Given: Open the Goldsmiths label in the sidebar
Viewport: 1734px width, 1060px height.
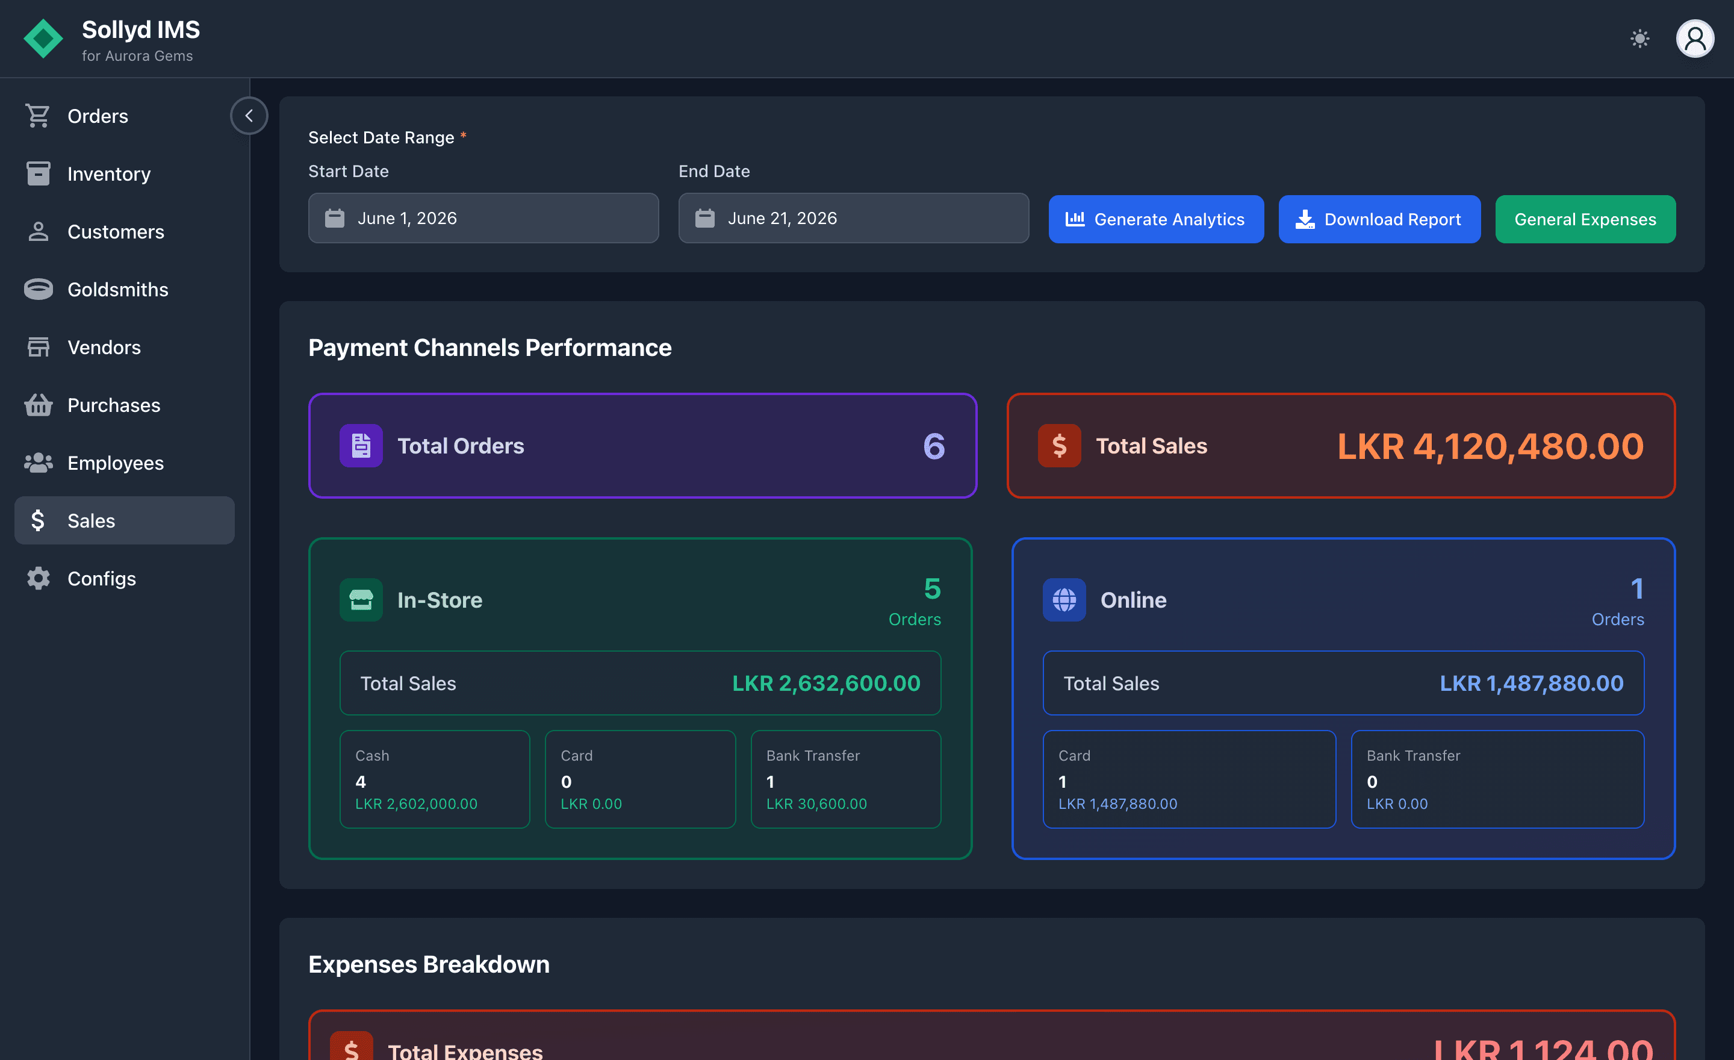Looking at the screenshot, I should 118,289.
